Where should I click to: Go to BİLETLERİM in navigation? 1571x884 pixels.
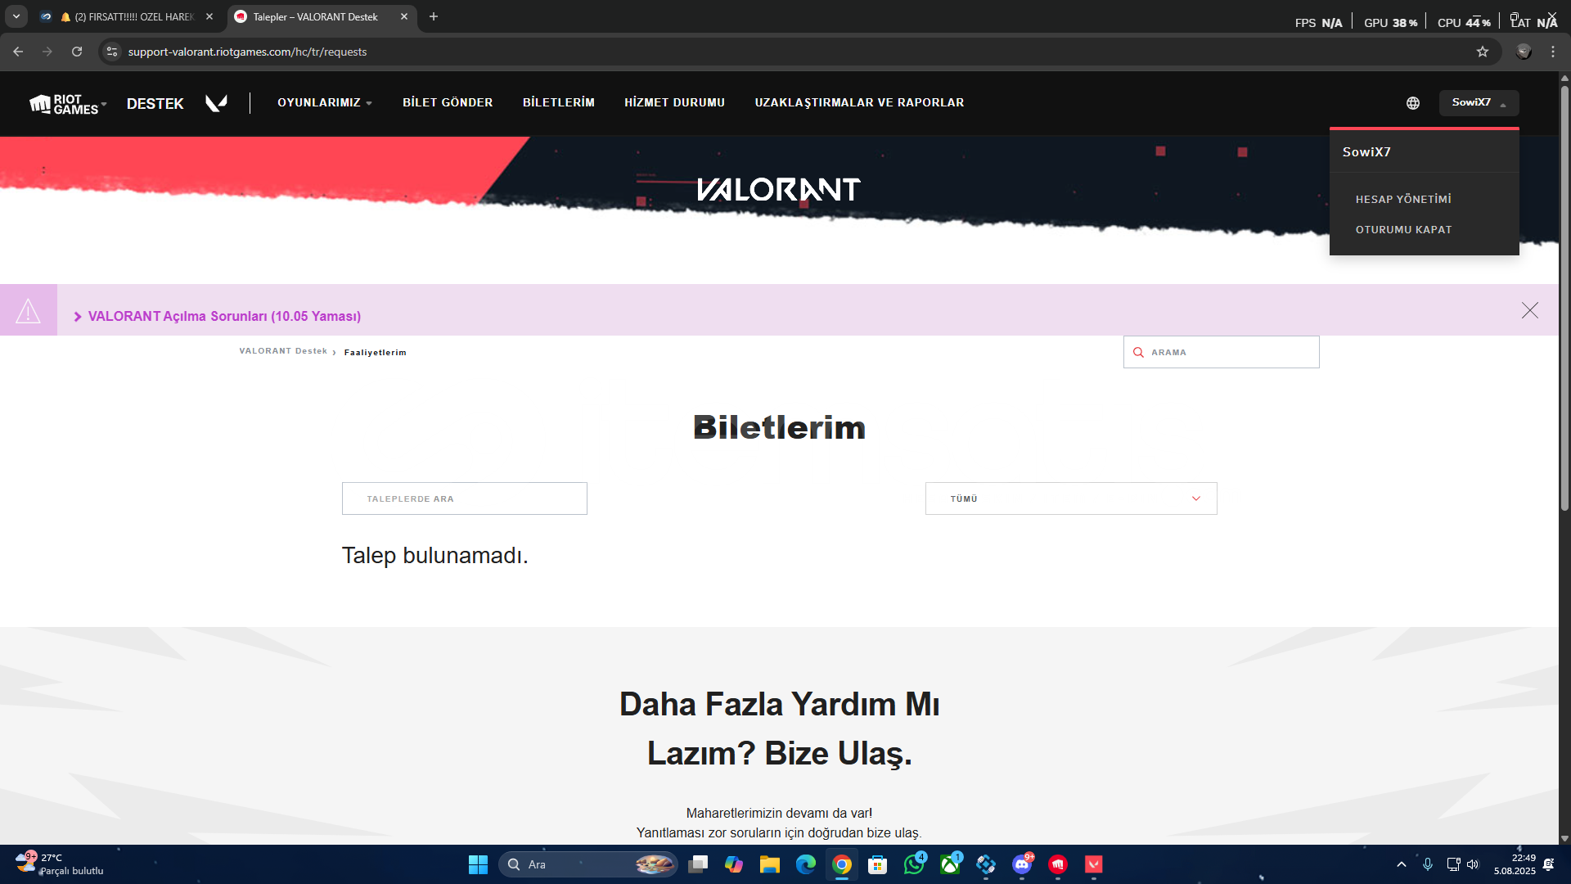(x=559, y=103)
